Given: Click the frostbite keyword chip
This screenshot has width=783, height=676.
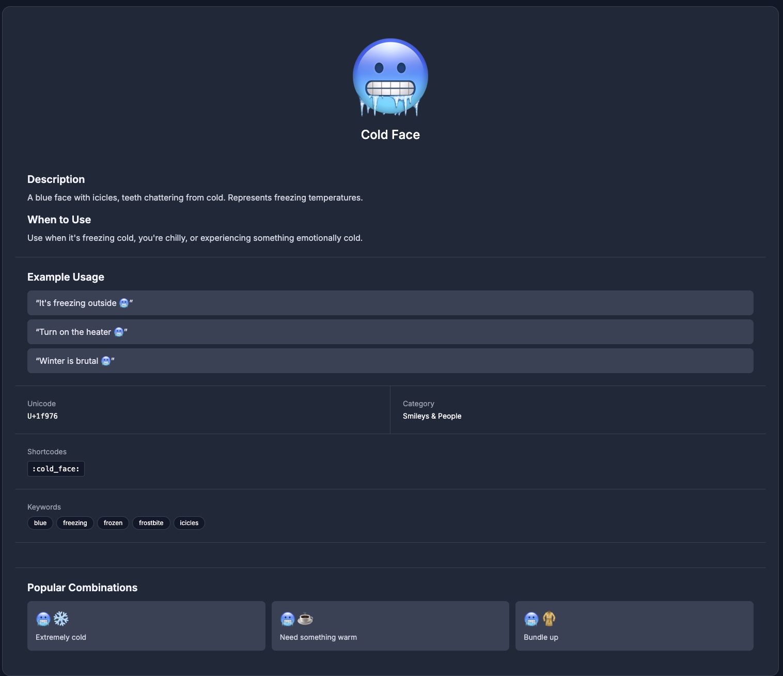Looking at the screenshot, I should (x=151, y=523).
